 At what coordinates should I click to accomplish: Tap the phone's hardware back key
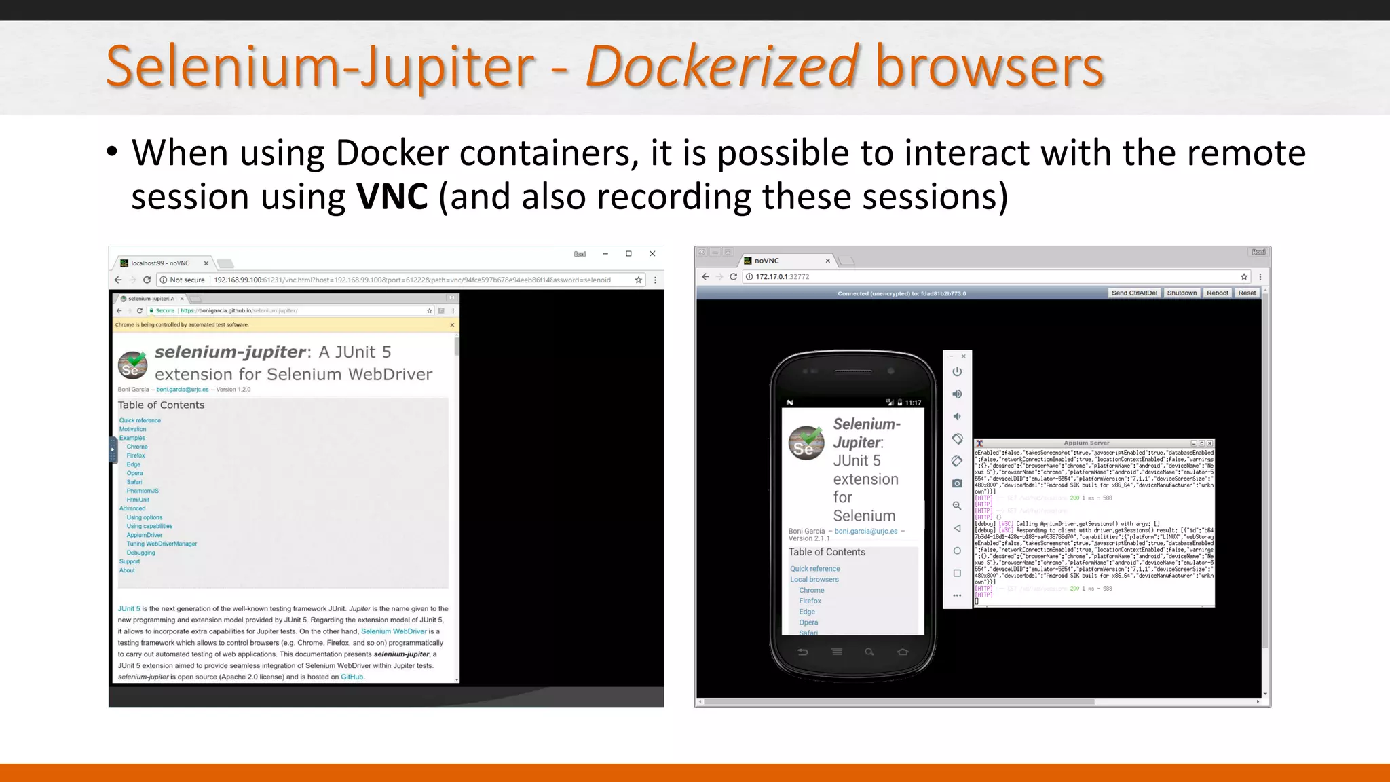803,652
